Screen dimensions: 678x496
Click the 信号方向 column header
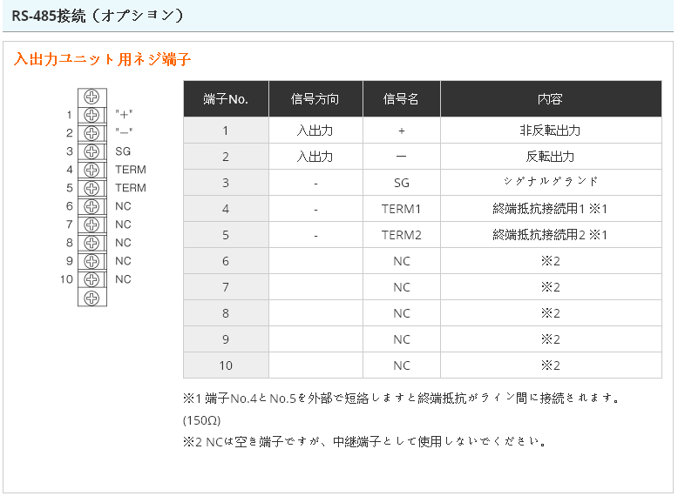[x=315, y=99]
